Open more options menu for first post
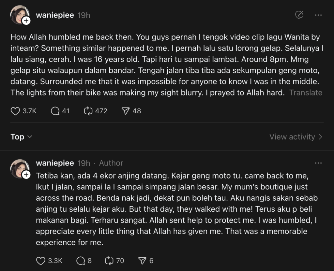This screenshot has height=271, width=334. click(318, 15)
